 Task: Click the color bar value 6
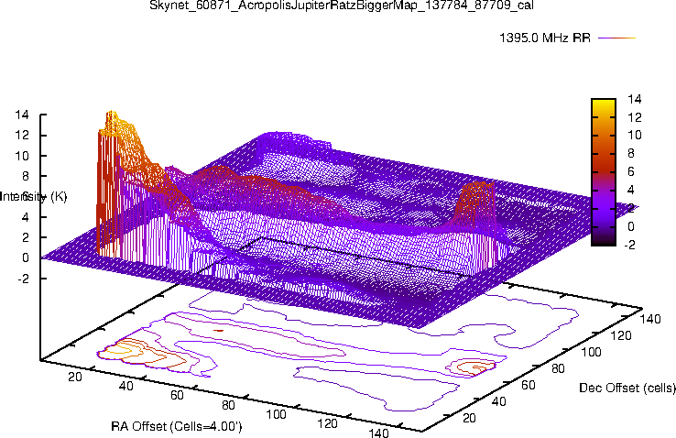(x=631, y=171)
